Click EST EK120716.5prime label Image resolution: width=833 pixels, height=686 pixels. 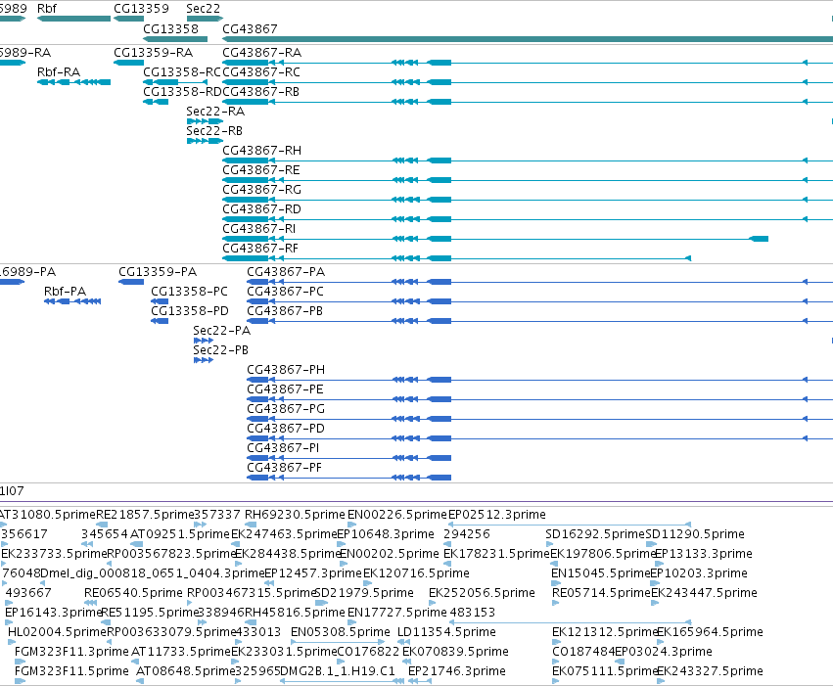point(417,573)
